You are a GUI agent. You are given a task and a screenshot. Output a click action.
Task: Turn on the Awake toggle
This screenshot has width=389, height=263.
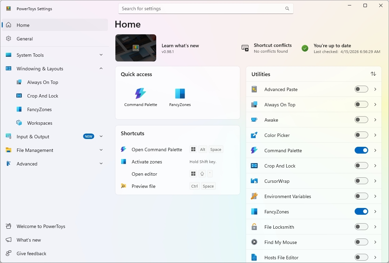tap(361, 120)
